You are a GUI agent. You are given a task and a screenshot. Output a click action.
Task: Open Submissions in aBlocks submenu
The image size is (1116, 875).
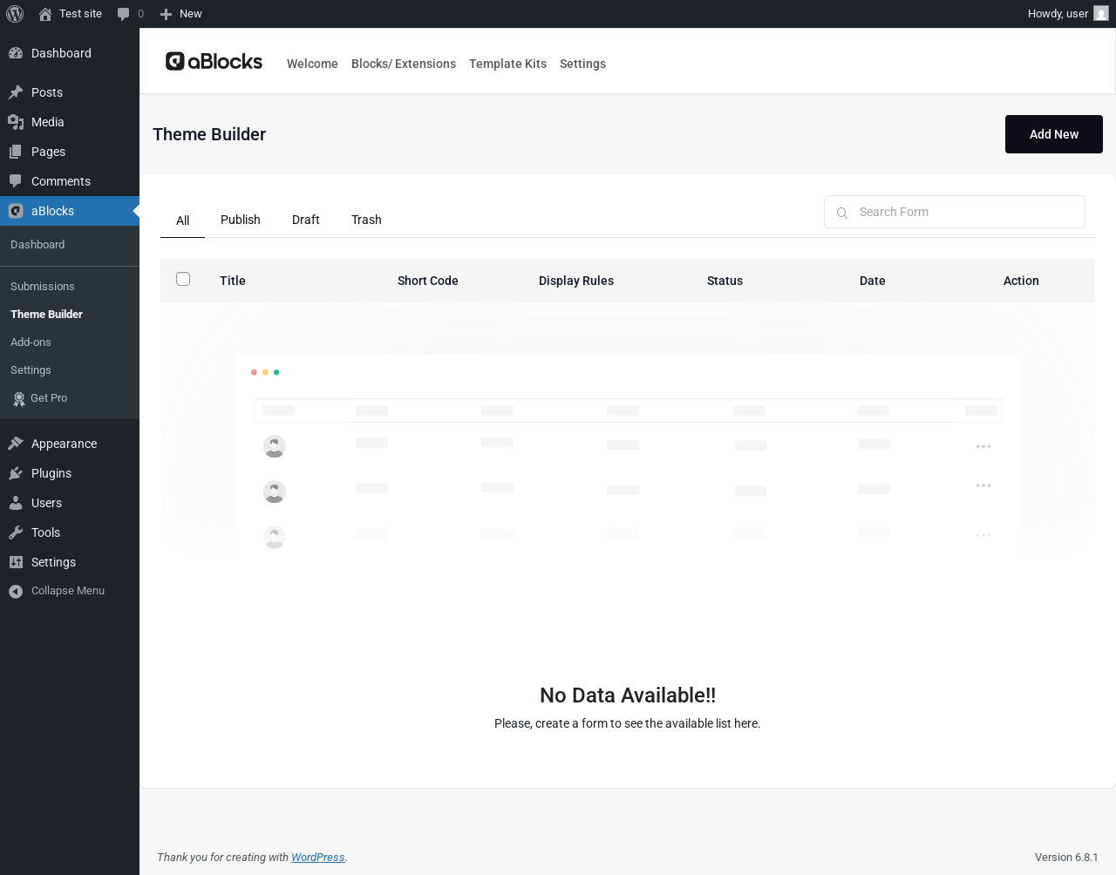(x=43, y=287)
